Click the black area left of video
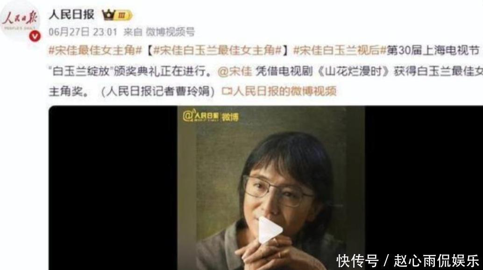 point(113,188)
